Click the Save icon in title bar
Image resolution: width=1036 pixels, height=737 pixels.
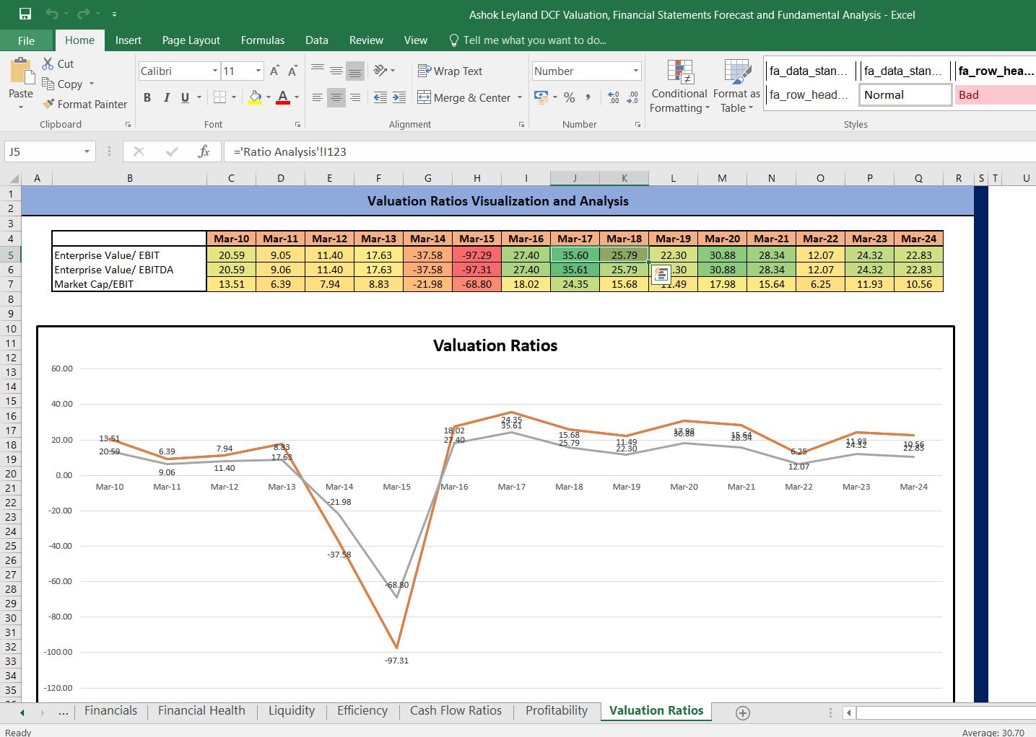click(x=25, y=14)
